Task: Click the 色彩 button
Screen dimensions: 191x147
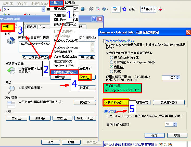Action: point(16,118)
